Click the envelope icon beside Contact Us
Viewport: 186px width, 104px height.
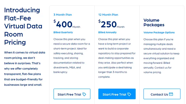point(171,94)
